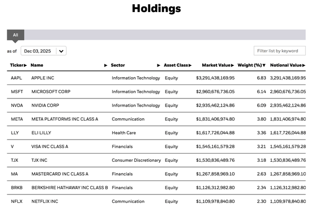Click Meta's weight value 3.80

[261, 119]
